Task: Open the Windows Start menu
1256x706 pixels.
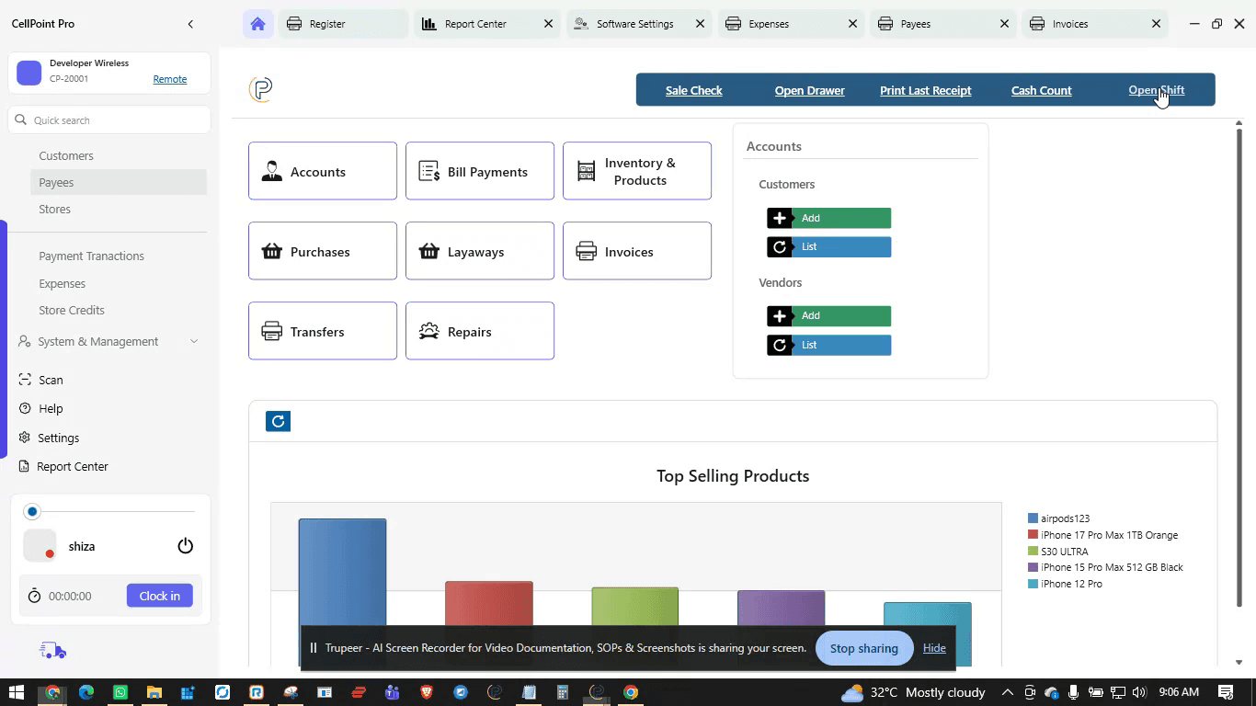Action: (x=16, y=692)
